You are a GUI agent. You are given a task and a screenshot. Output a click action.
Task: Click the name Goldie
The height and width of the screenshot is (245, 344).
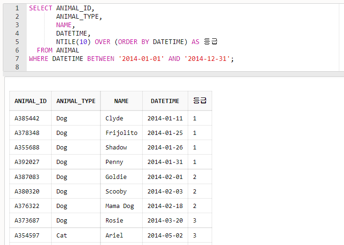[x=116, y=177]
